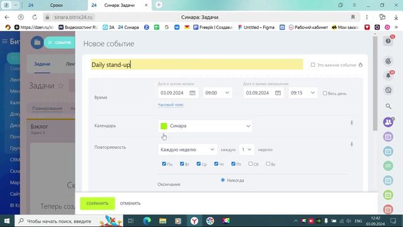This screenshot has height=227, width=403.
Task: Open Microsoft Edge from taskbar
Action: click(x=147, y=221)
